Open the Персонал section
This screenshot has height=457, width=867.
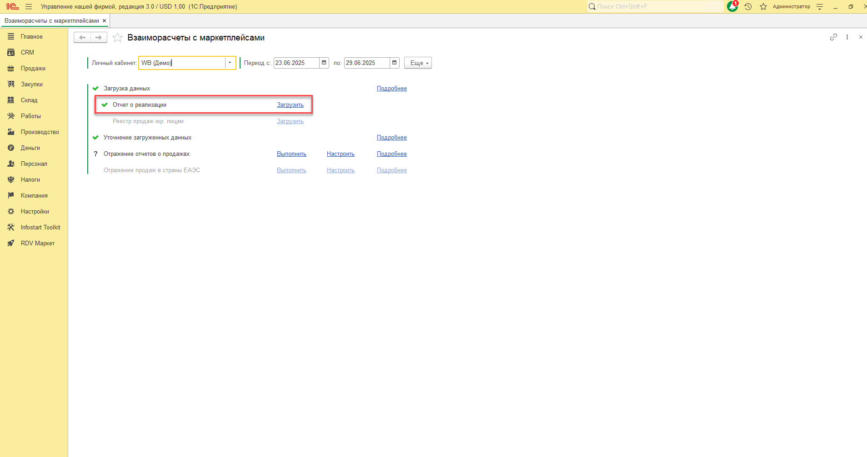34,164
